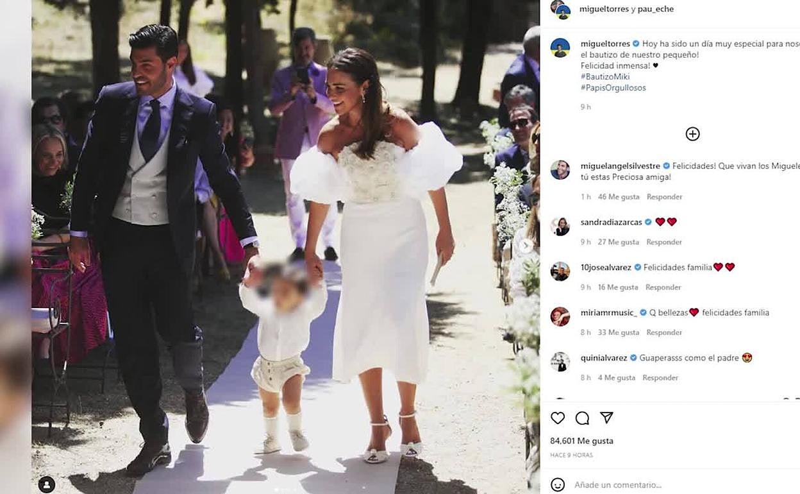Viewport: 800px width, 494px height.
Task: Open quinialvarez's profile avatar
Action: 560,362
